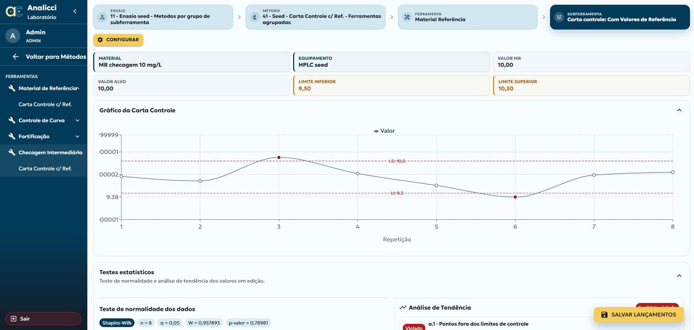Click the back arrow beside Voltar para Métodos

tap(16, 57)
